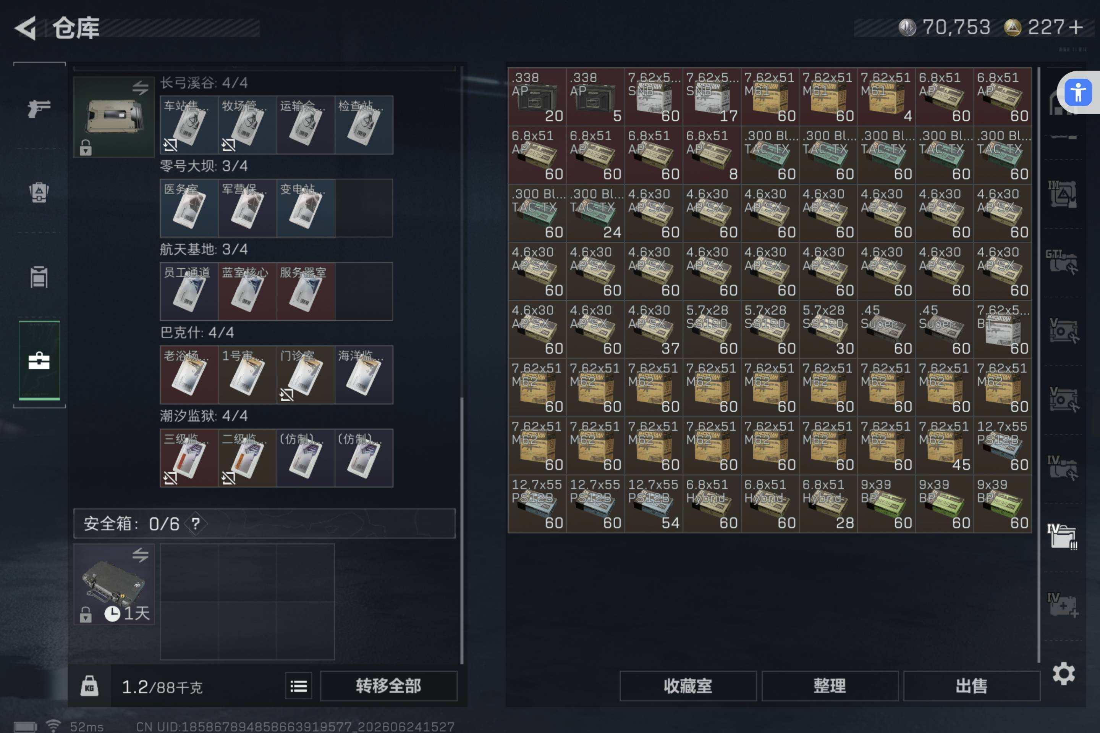Click the 出售 sell button
The image size is (1100, 733).
(971, 686)
